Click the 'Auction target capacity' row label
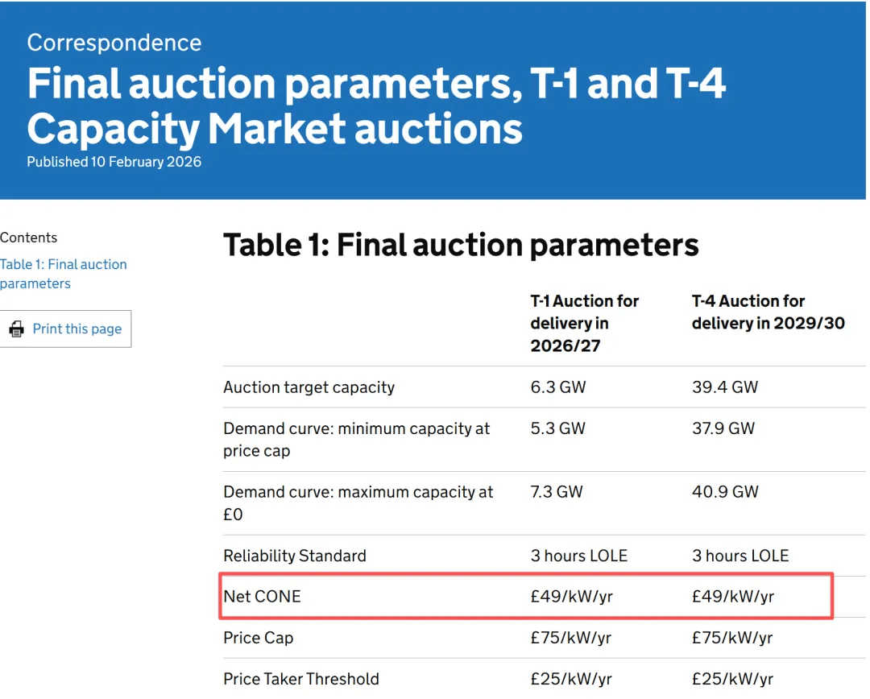Viewport: 870px width, 699px height. tap(309, 387)
